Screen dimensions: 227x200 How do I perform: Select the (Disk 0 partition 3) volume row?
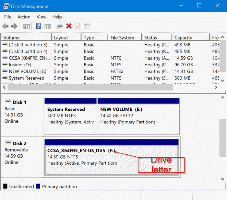[x=110, y=45]
